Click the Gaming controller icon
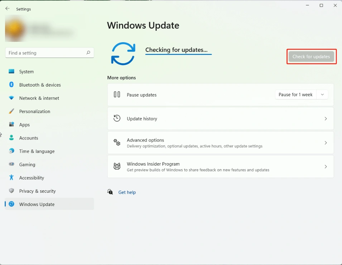342x265 pixels. coord(11,165)
